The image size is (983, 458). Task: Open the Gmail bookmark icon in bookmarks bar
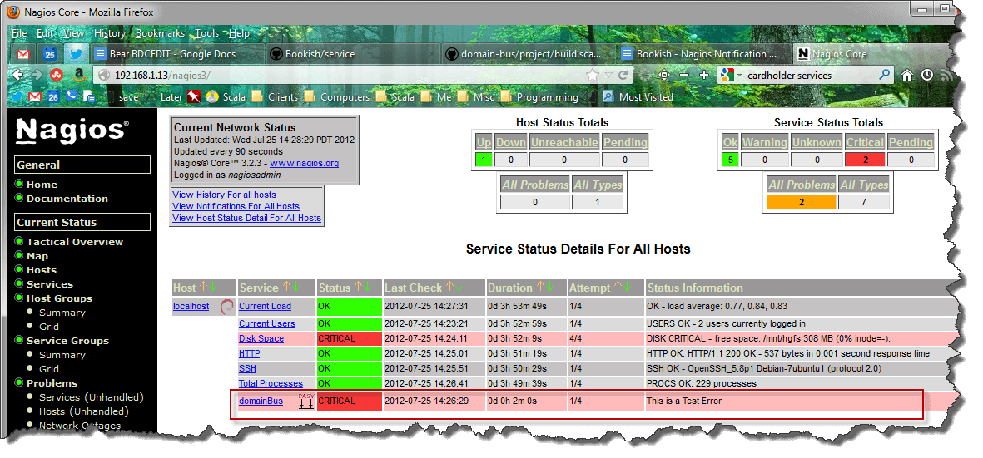pyautogui.click(x=34, y=97)
